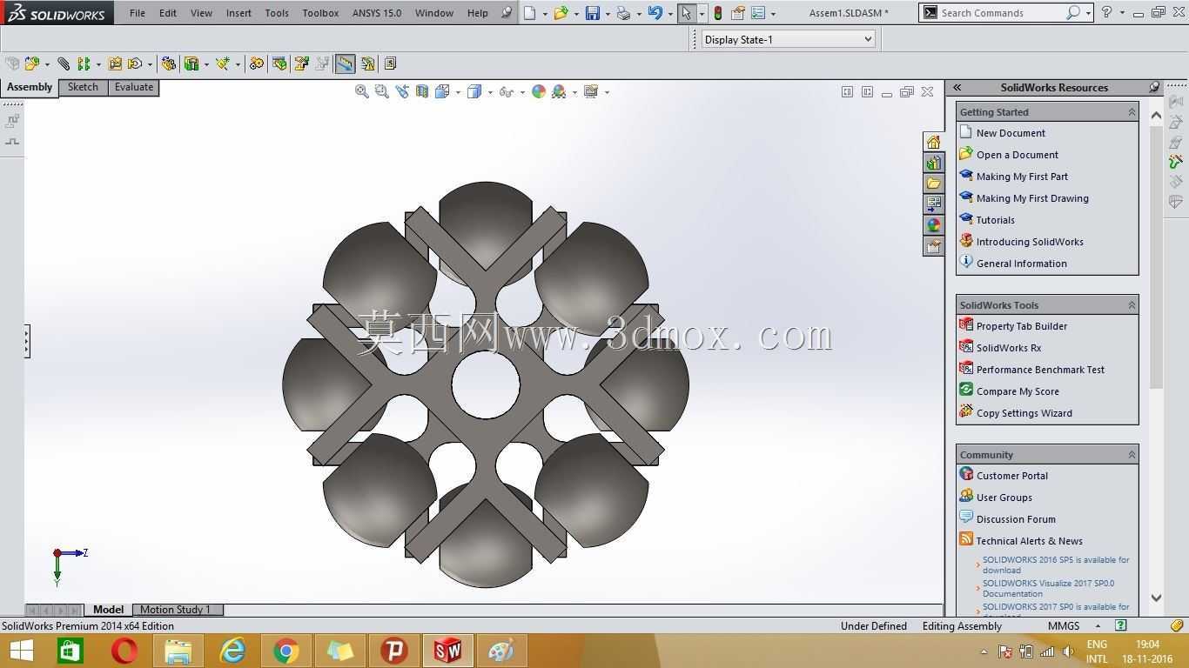
Task: Collapse the Getting Started section
Action: pos(1132,112)
